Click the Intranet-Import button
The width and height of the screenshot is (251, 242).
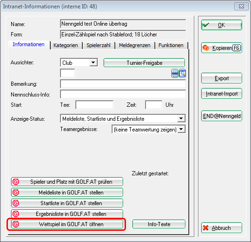point(222,94)
